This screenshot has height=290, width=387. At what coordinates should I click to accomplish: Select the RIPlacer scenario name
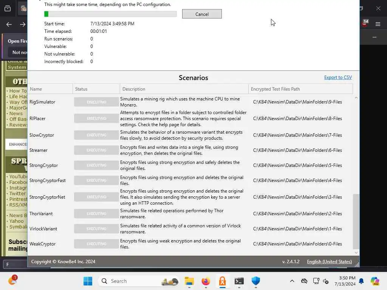[x=37, y=119]
